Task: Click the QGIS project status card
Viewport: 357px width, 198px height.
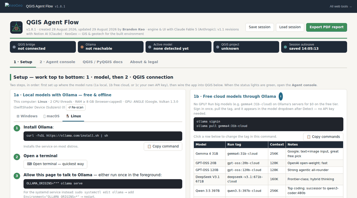Action: point(246,47)
